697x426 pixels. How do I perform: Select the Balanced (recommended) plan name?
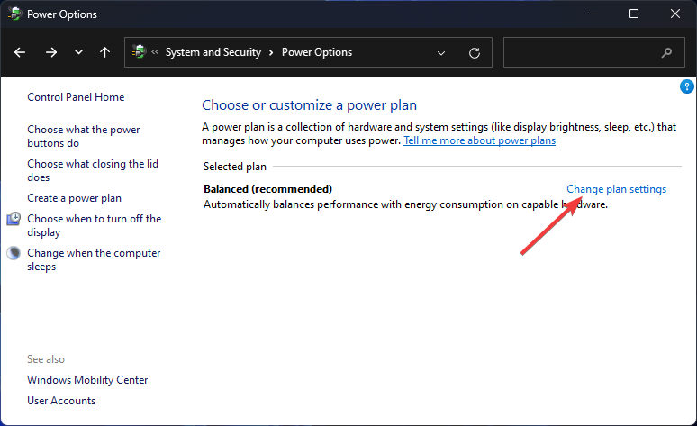click(267, 189)
